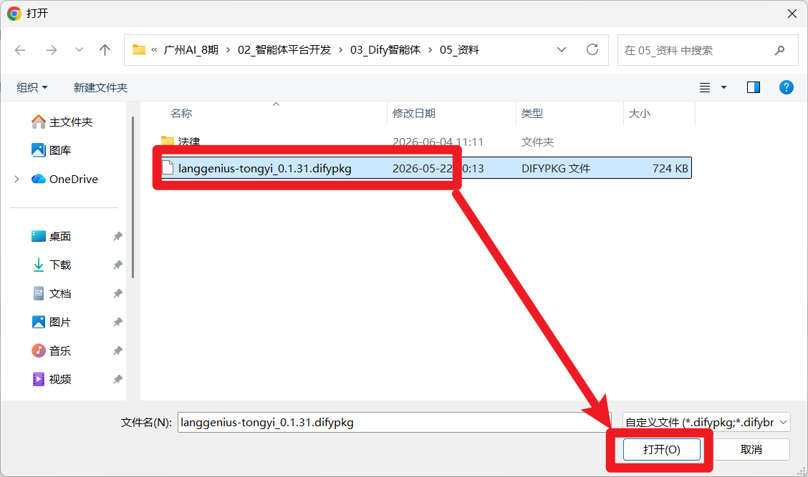Image resolution: width=808 pixels, height=477 pixels.
Task: Open help with the question mark icon
Action: click(787, 87)
